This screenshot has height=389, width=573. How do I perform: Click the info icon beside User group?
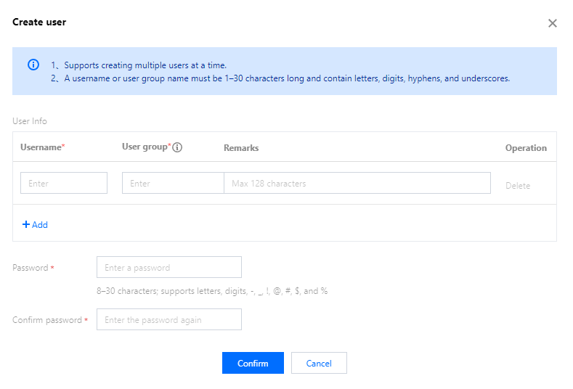[177, 147]
